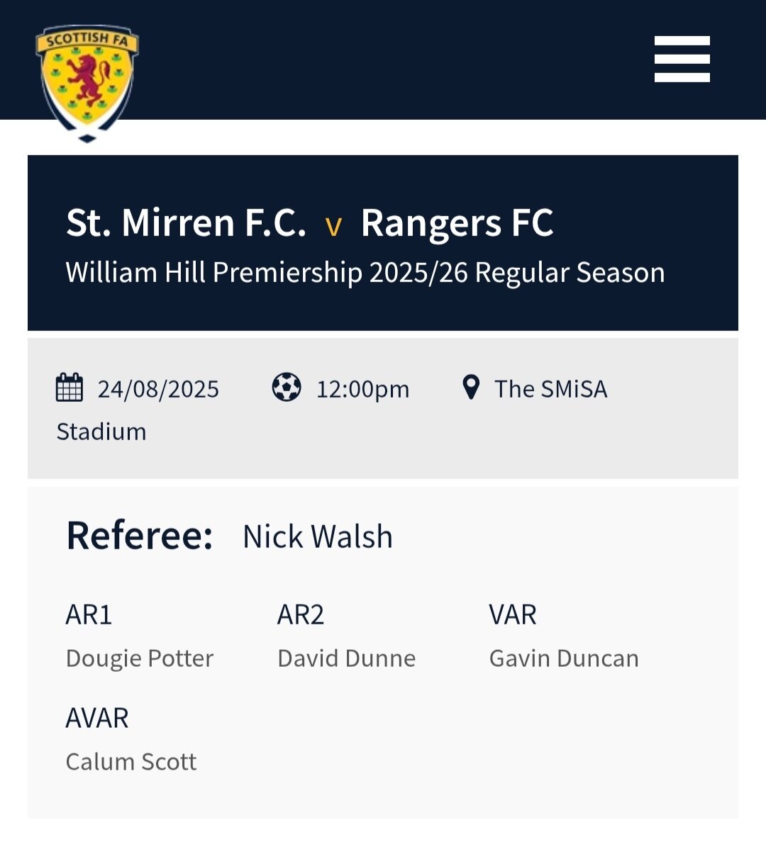Click the William Hill Premiership competition title
Screen dimensions: 766x866
pos(365,273)
